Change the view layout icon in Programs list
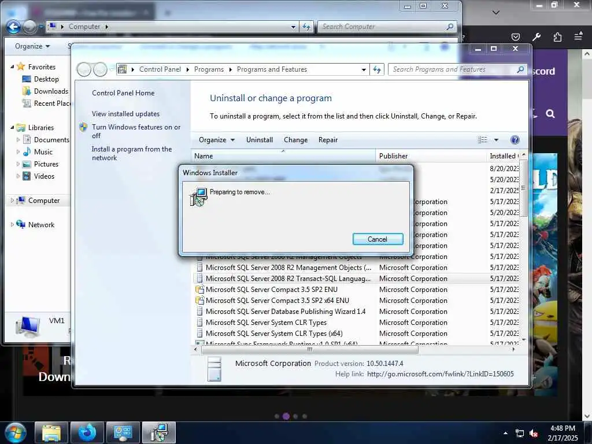This screenshot has height=444, width=592. 483,140
